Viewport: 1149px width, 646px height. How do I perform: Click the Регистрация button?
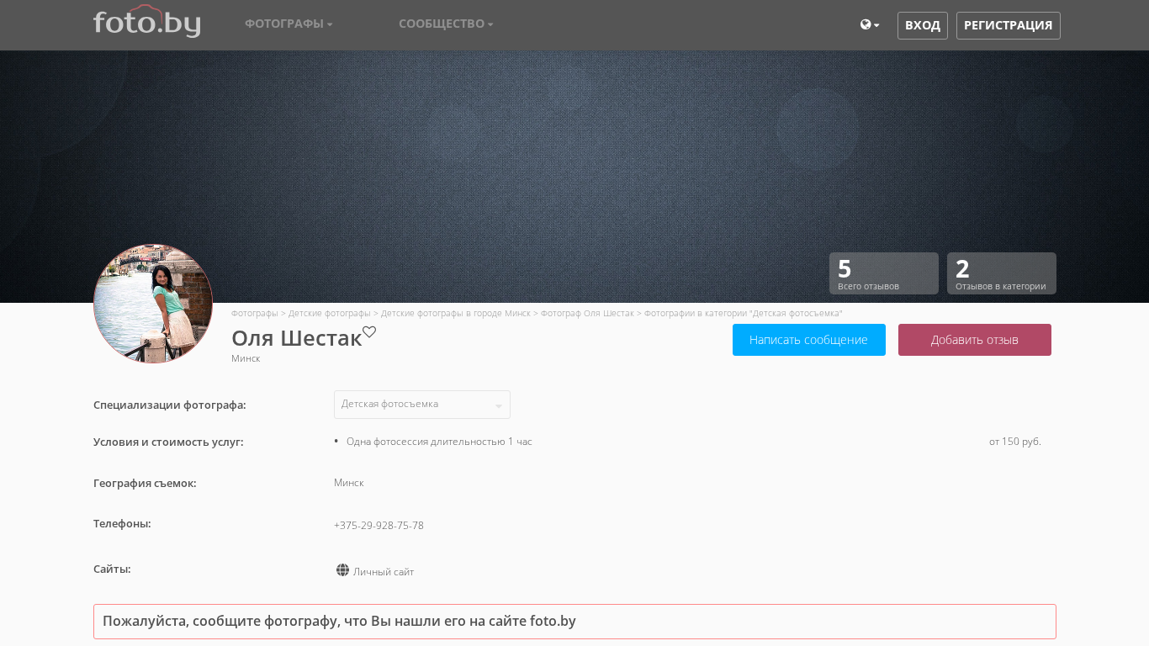pos(1008,25)
